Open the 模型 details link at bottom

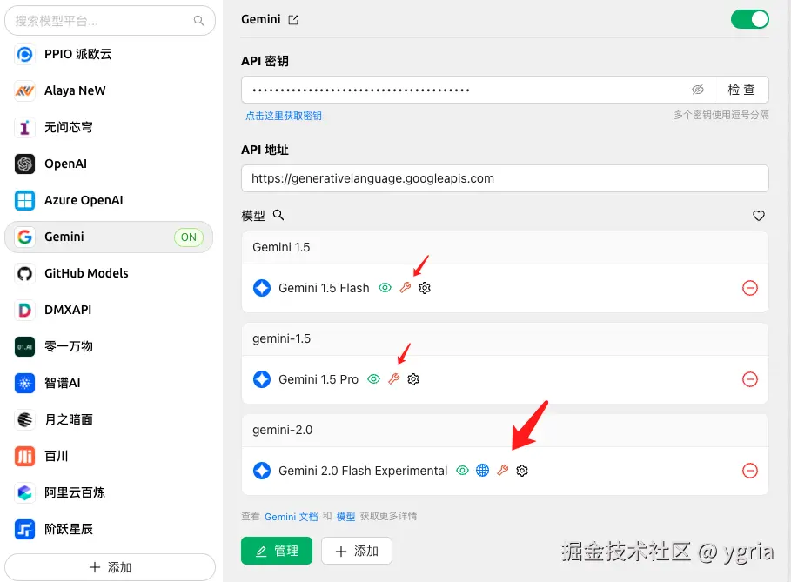pyautogui.click(x=345, y=517)
